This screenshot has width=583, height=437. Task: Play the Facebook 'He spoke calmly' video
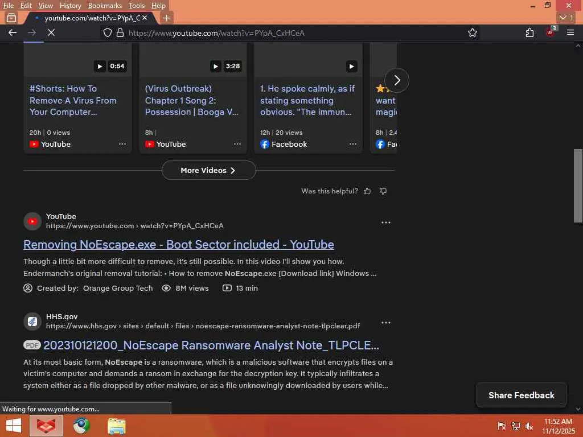[x=351, y=66]
